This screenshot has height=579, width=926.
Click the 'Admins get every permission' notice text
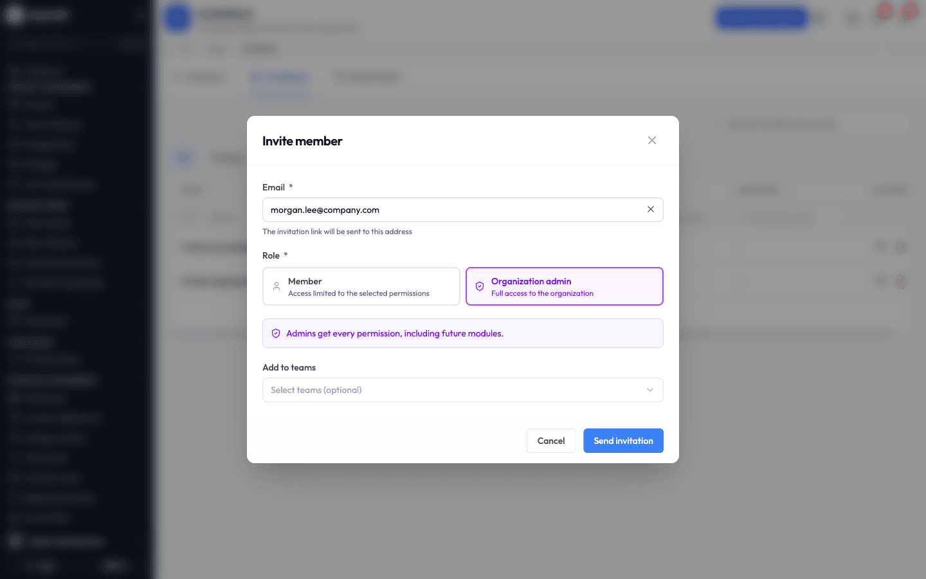pyautogui.click(x=395, y=333)
